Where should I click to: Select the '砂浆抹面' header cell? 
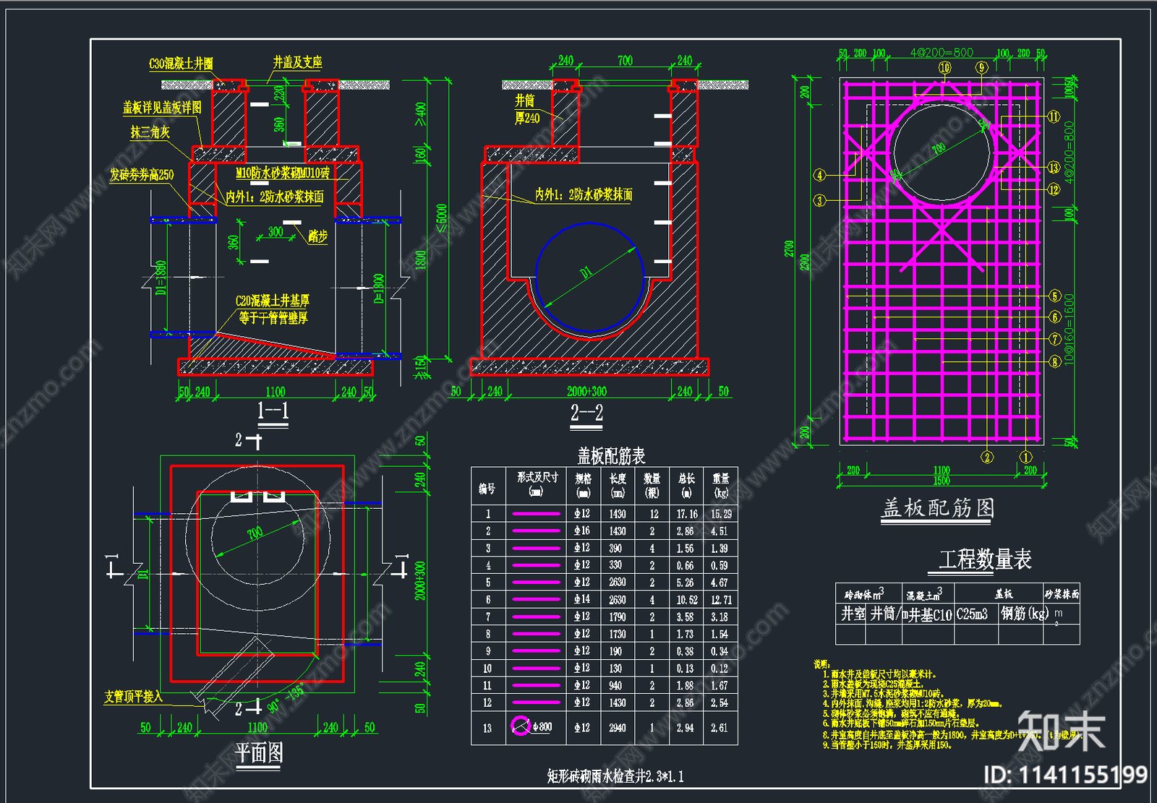point(1062,594)
